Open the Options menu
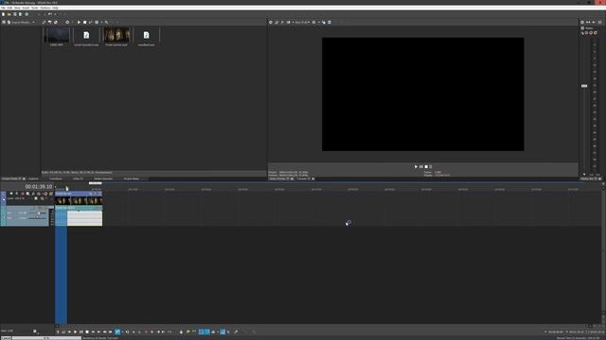The width and height of the screenshot is (606, 340). (x=45, y=8)
